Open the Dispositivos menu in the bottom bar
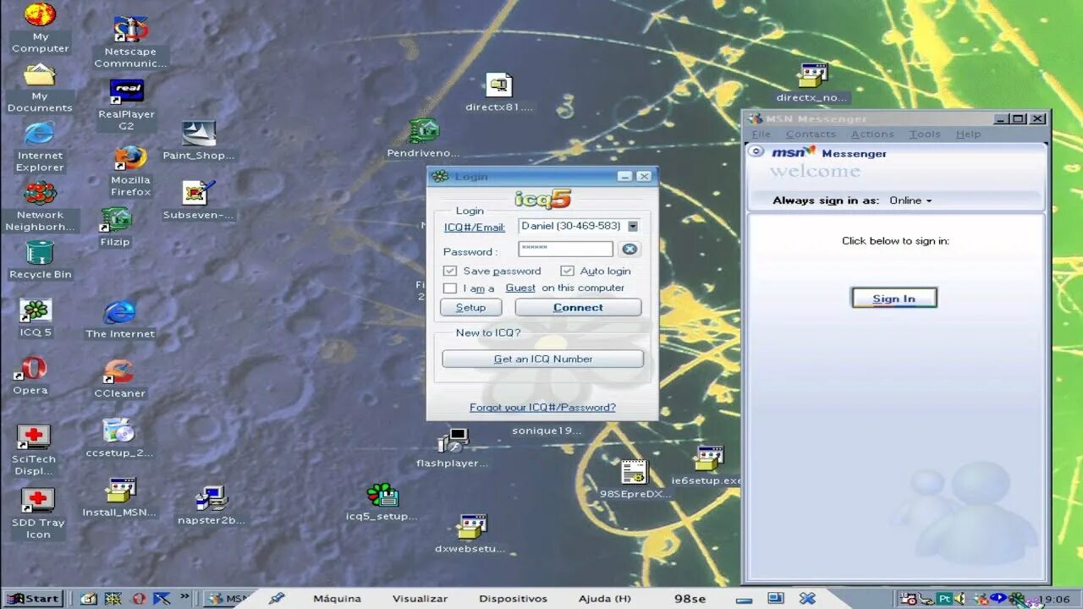This screenshot has width=1083, height=609. [513, 598]
